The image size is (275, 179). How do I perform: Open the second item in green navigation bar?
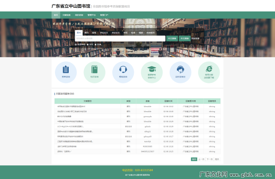click(x=66, y=15)
